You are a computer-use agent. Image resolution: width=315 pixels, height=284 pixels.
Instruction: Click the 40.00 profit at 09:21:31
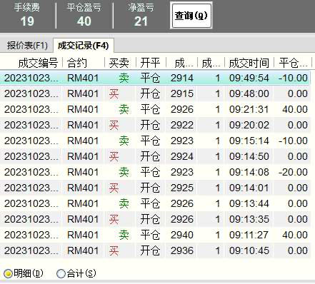click(x=295, y=109)
